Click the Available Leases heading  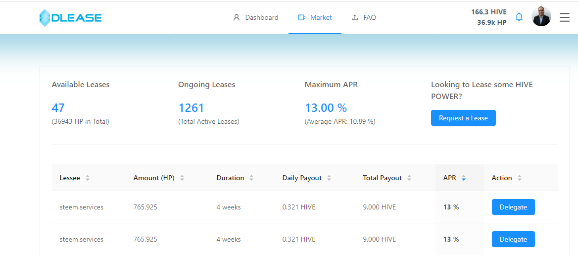(x=81, y=85)
